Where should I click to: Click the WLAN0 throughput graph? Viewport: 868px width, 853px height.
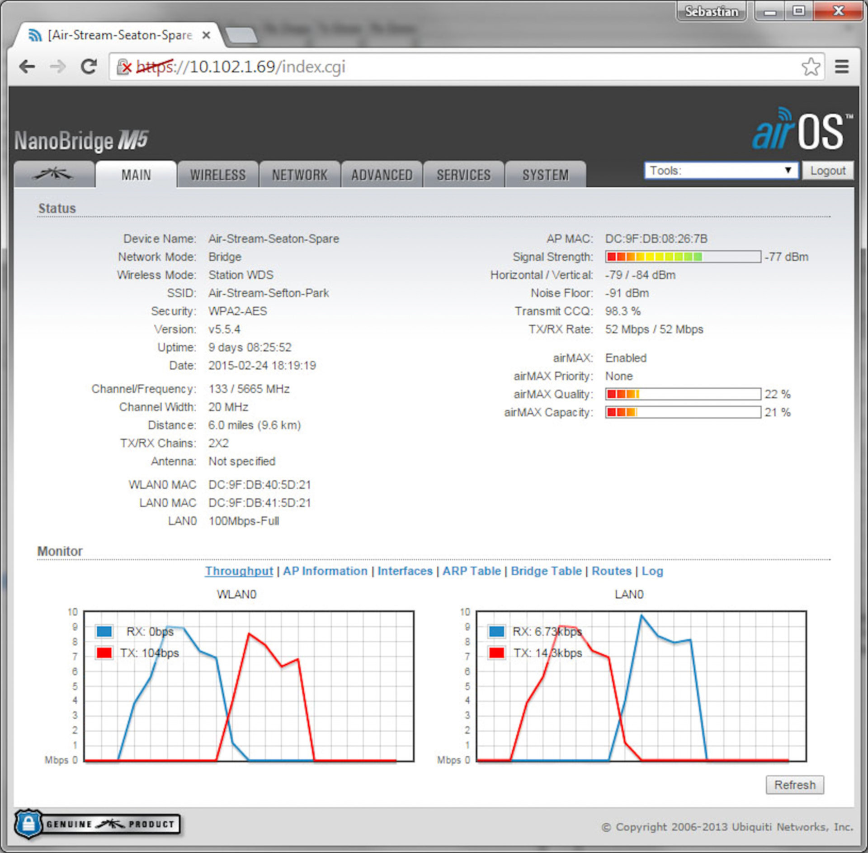[249, 686]
